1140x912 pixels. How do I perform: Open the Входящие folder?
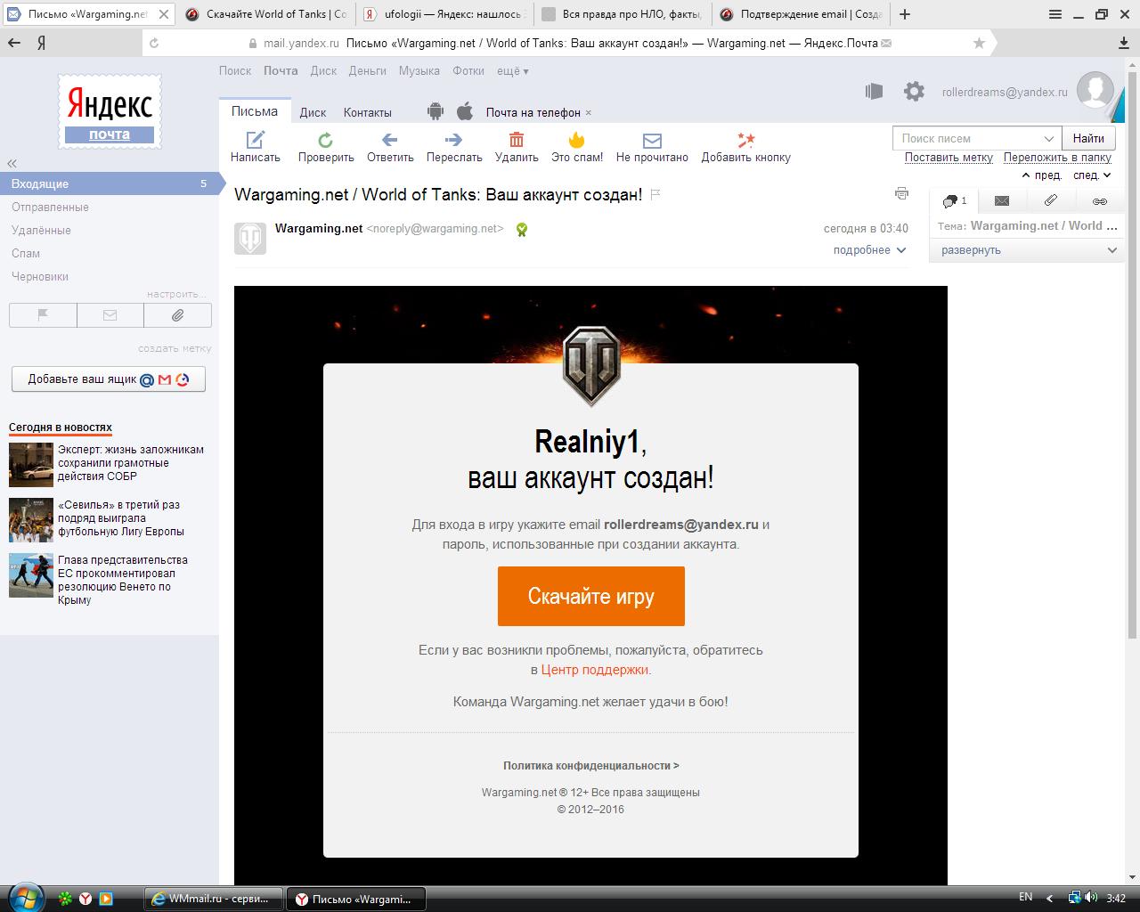[x=109, y=183]
